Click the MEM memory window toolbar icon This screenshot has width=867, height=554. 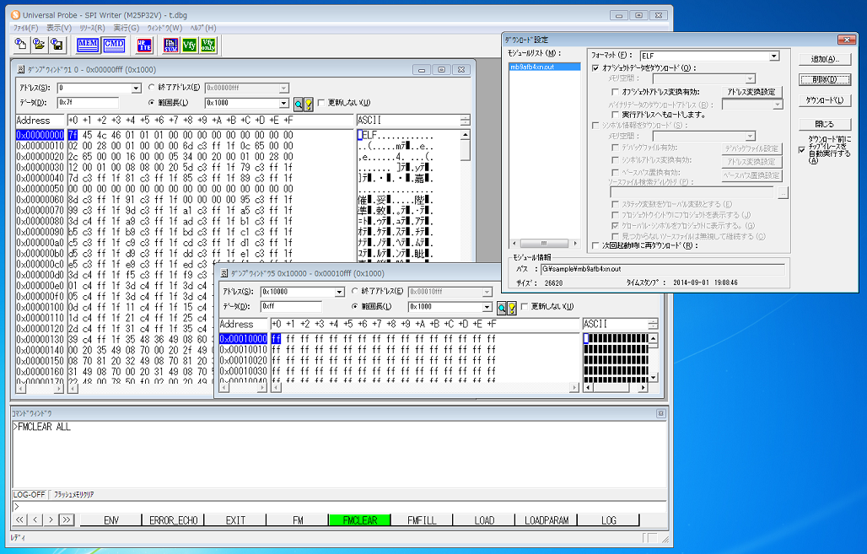[88, 46]
